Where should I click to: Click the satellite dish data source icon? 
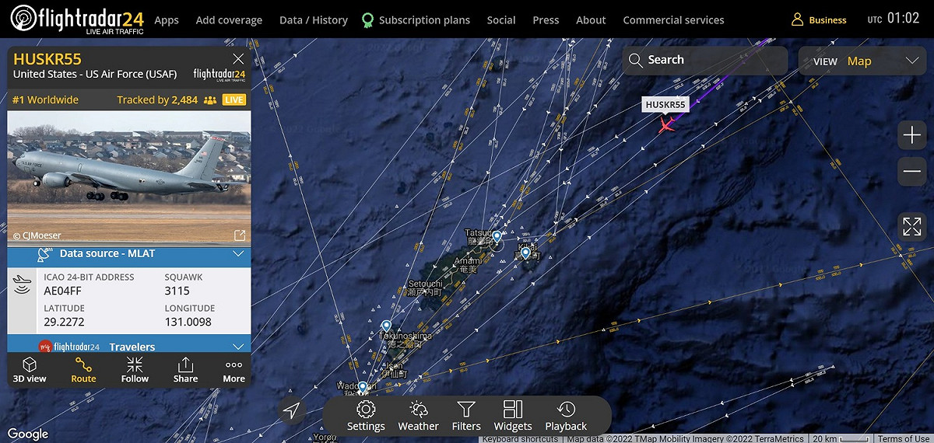click(45, 253)
